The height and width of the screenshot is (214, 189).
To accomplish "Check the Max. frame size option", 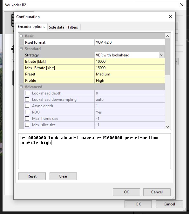I will 27,119.
